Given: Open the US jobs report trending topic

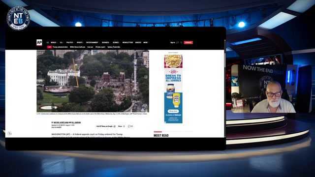Looking at the screenshot, I should [x=100, y=47].
